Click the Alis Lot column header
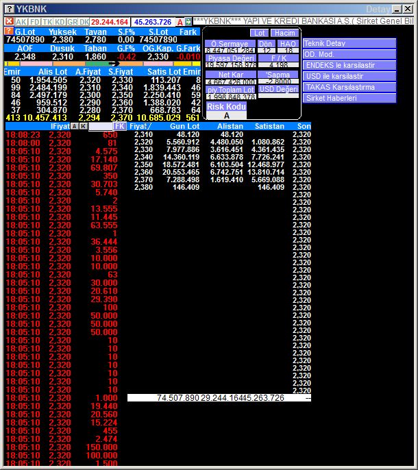The height and width of the screenshot is (470, 418). click(53, 72)
